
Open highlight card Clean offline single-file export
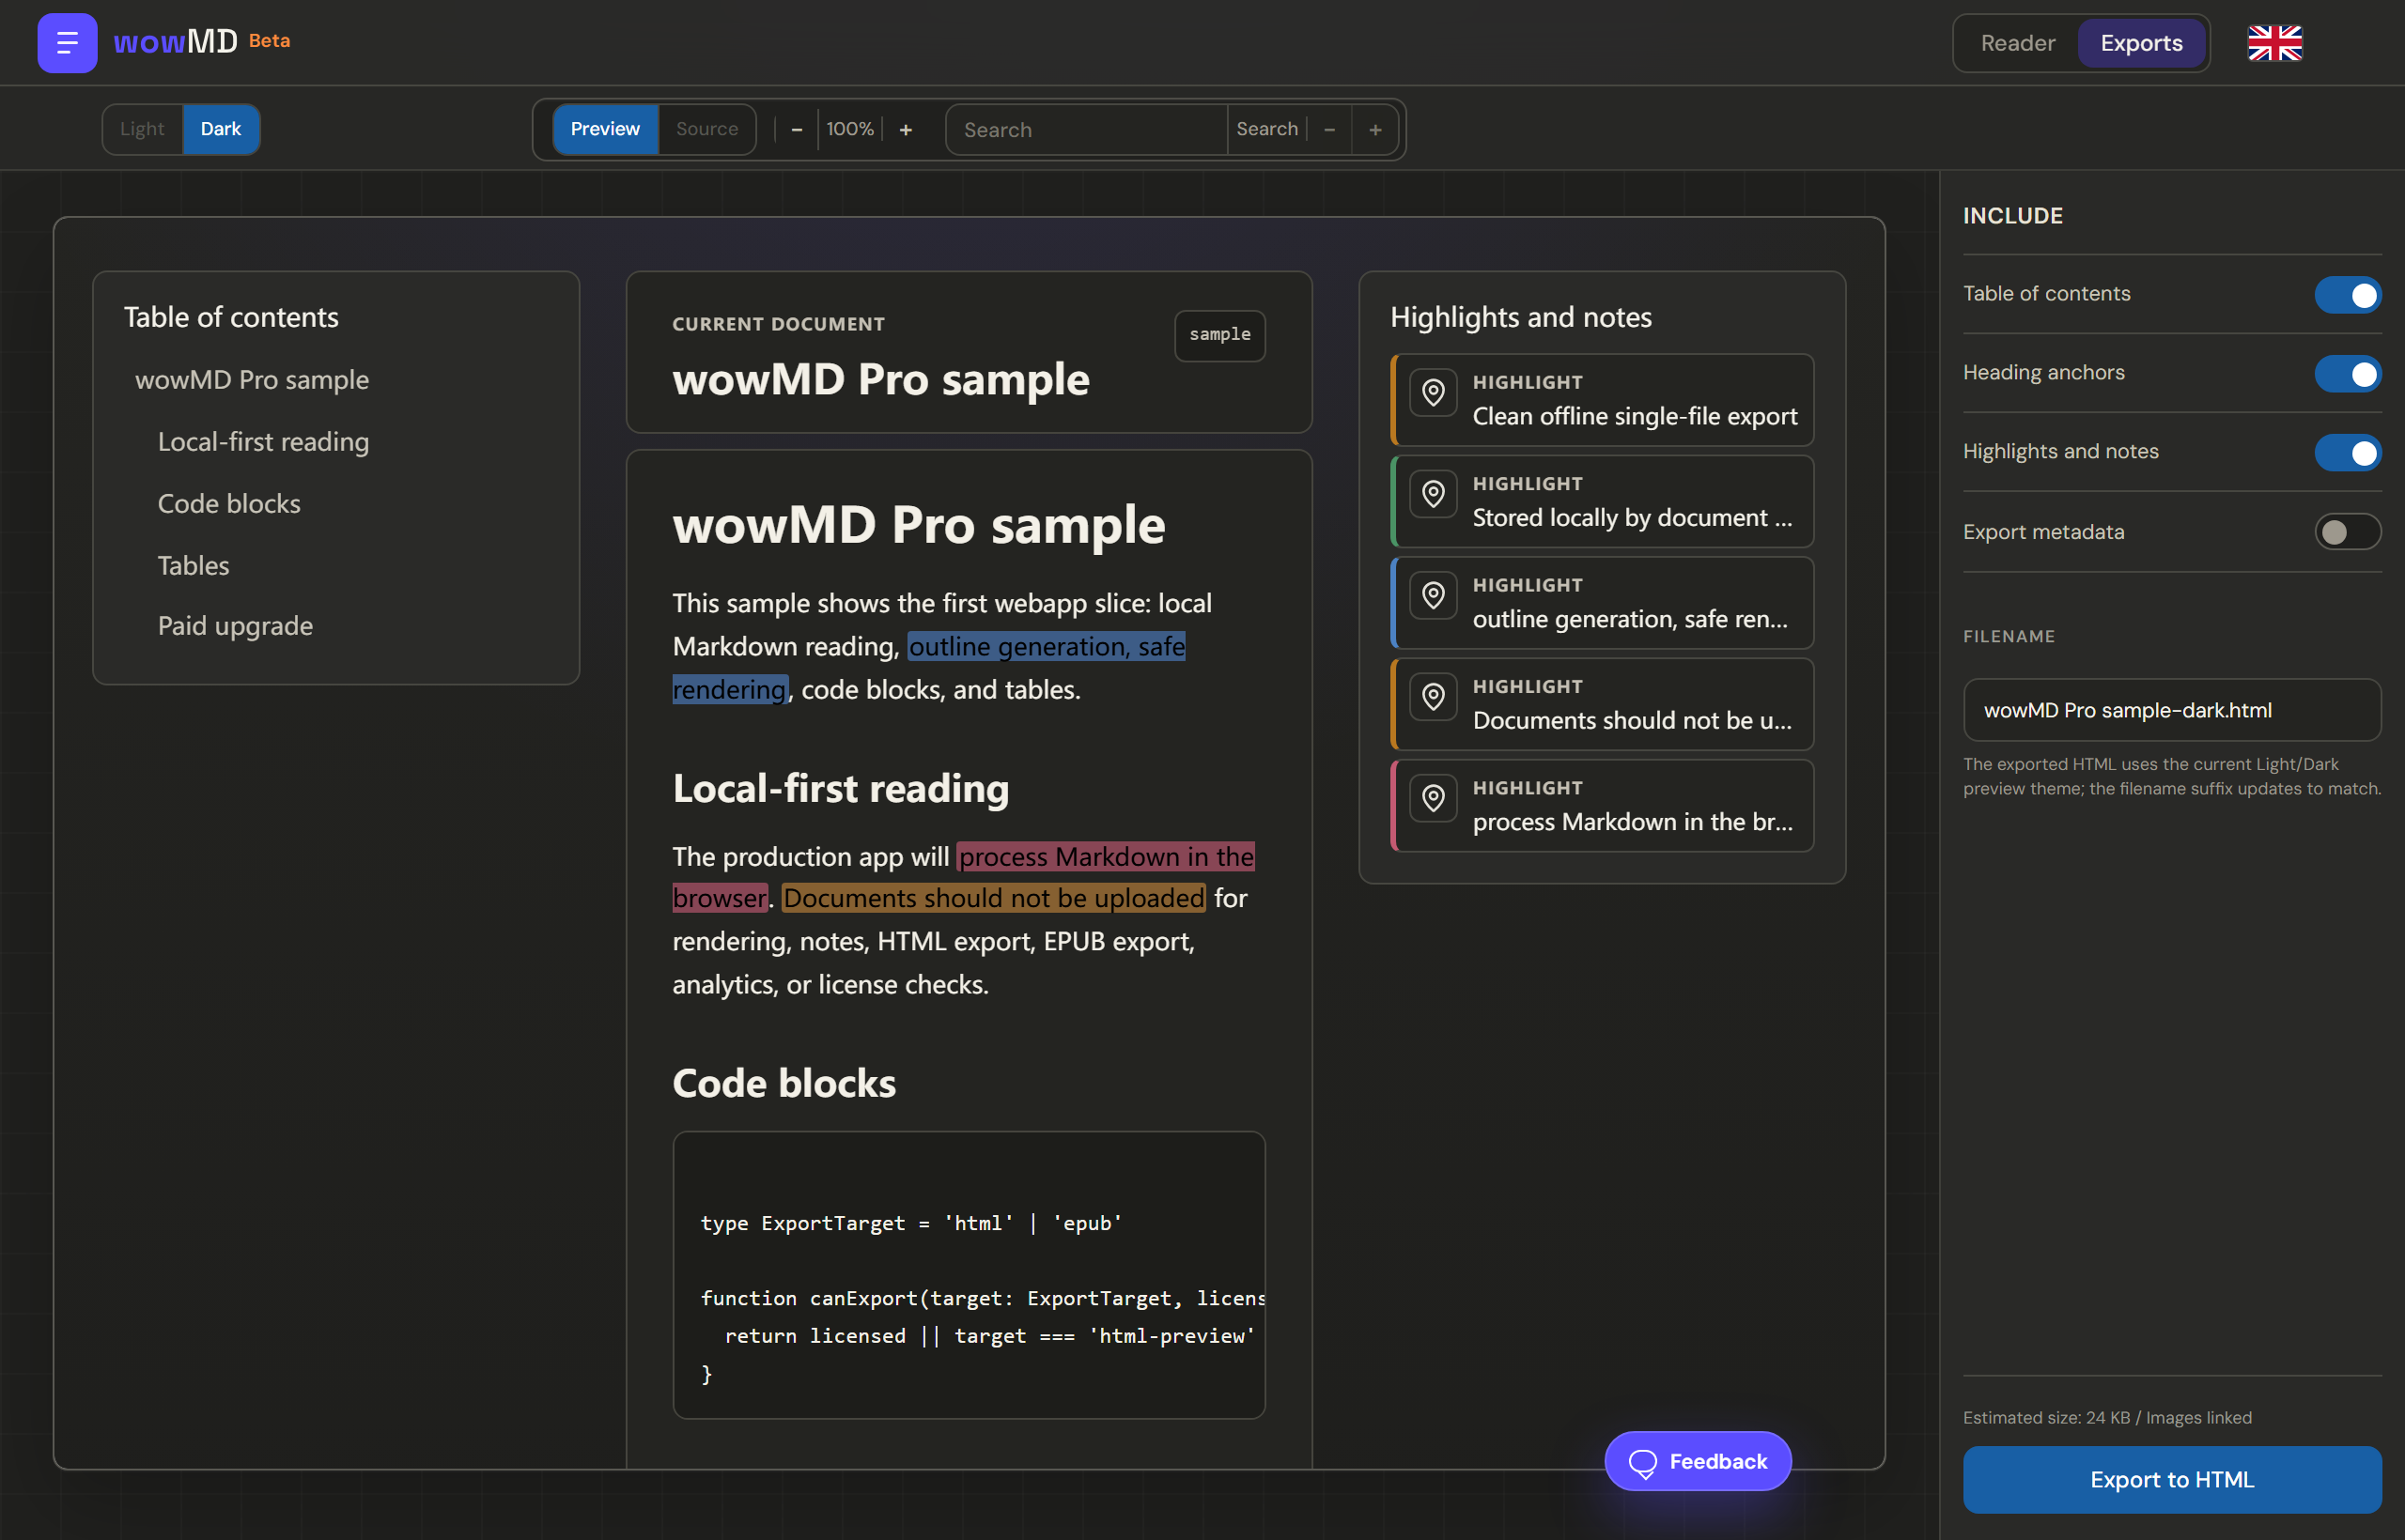[x=1602, y=400]
